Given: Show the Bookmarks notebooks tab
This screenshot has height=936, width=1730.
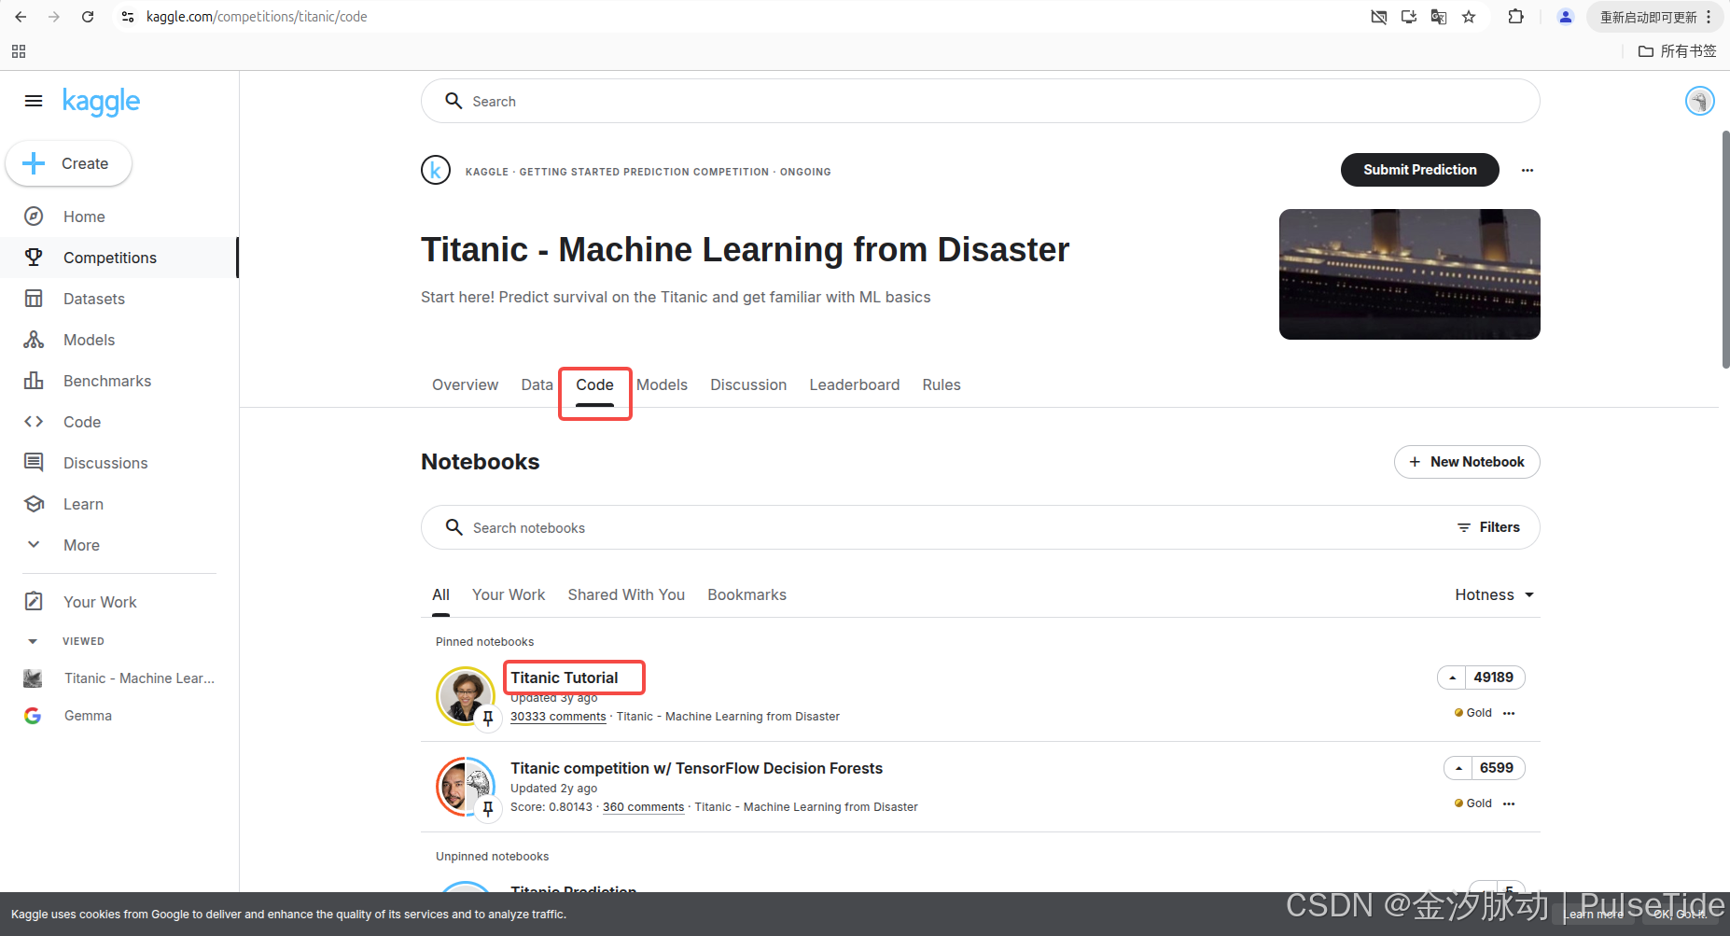Looking at the screenshot, I should 746,594.
